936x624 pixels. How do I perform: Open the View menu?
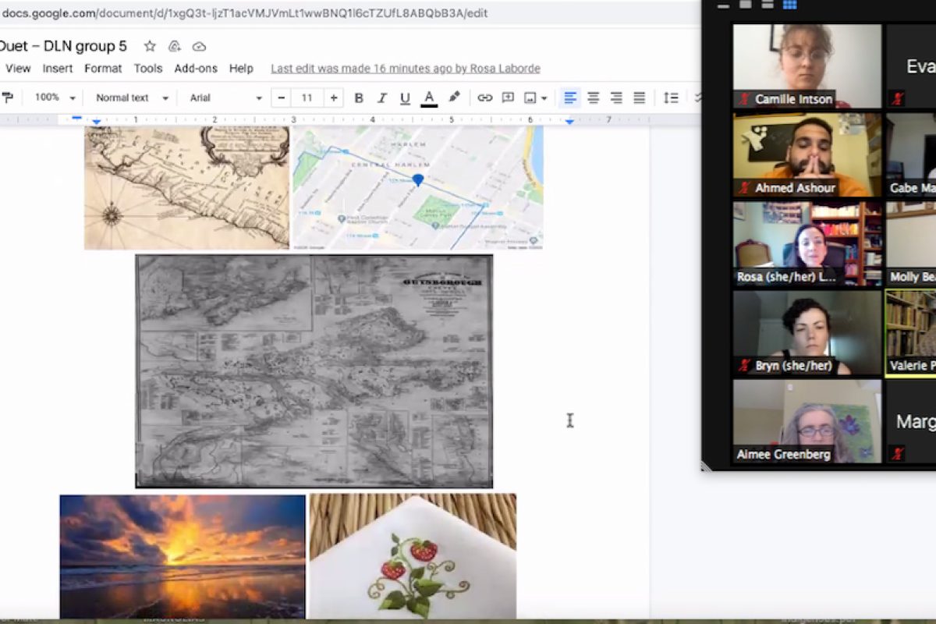click(x=18, y=69)
